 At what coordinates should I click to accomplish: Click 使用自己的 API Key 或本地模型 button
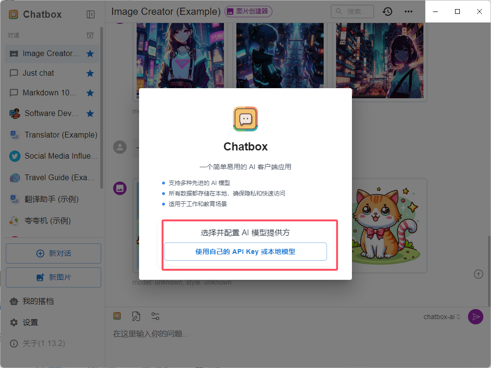tap(245, 252)
